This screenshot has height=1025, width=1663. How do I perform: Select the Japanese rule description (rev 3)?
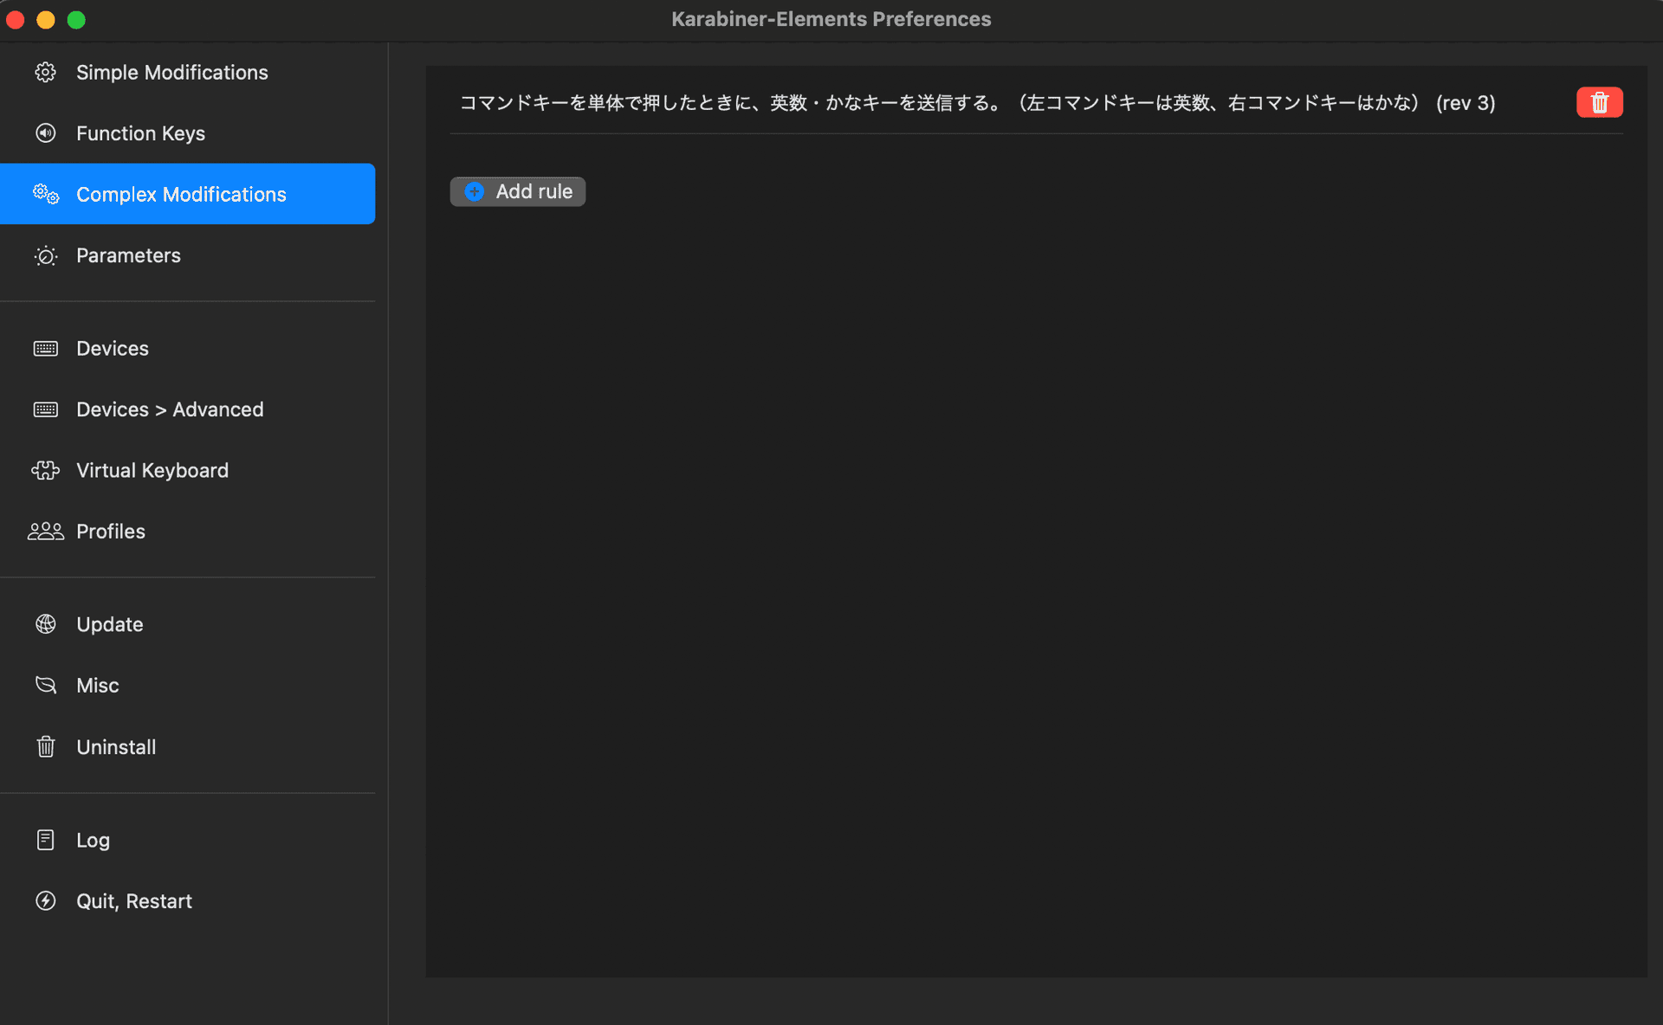[977, 102]
